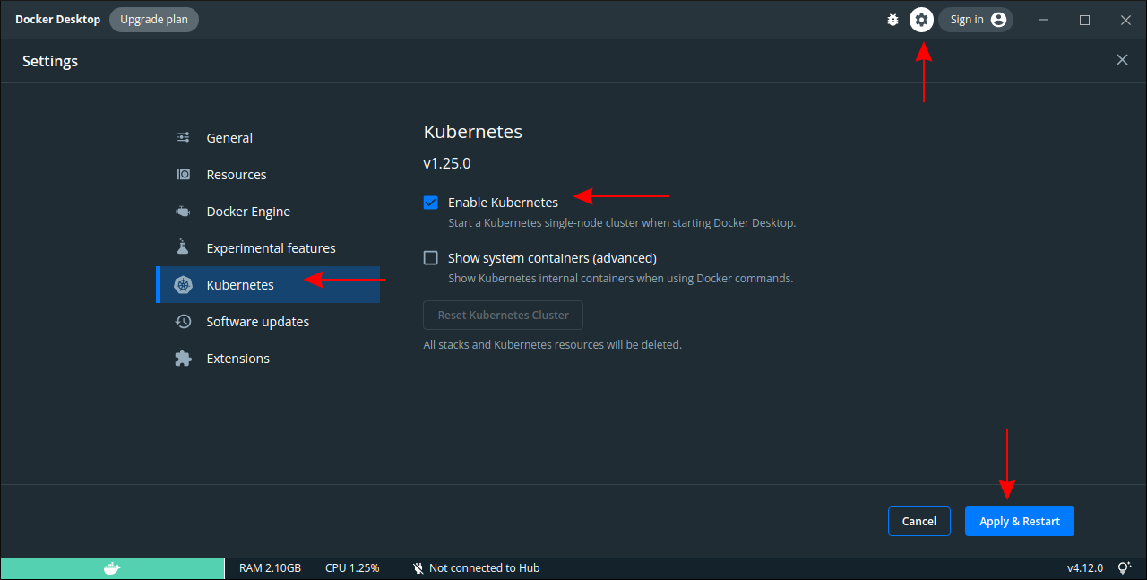Click the Resources icon in sidebar
This screenshot has height=580, width=1147.
pyautogui.click(x=183, y=174)
